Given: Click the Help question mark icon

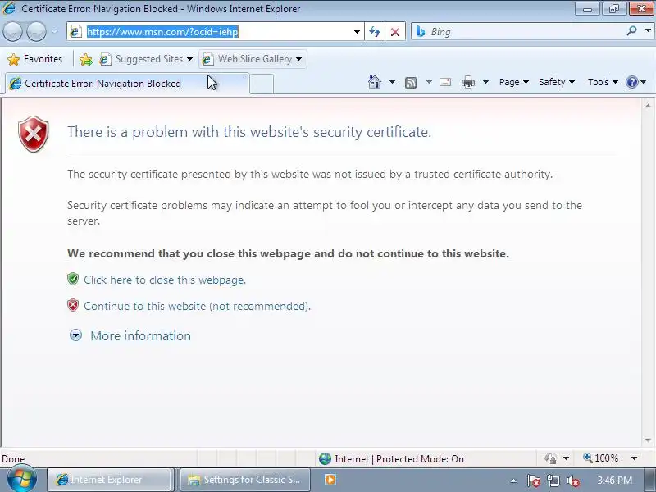Looking at the screenshot, I should [631, 82].
